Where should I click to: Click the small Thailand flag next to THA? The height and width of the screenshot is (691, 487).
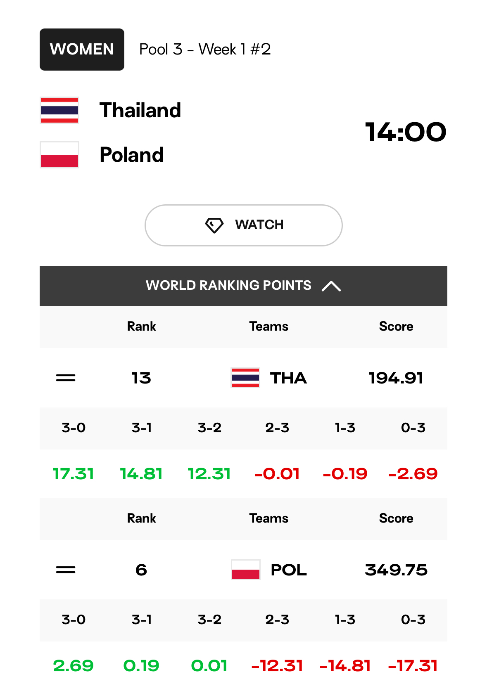(x=245, y=378)
